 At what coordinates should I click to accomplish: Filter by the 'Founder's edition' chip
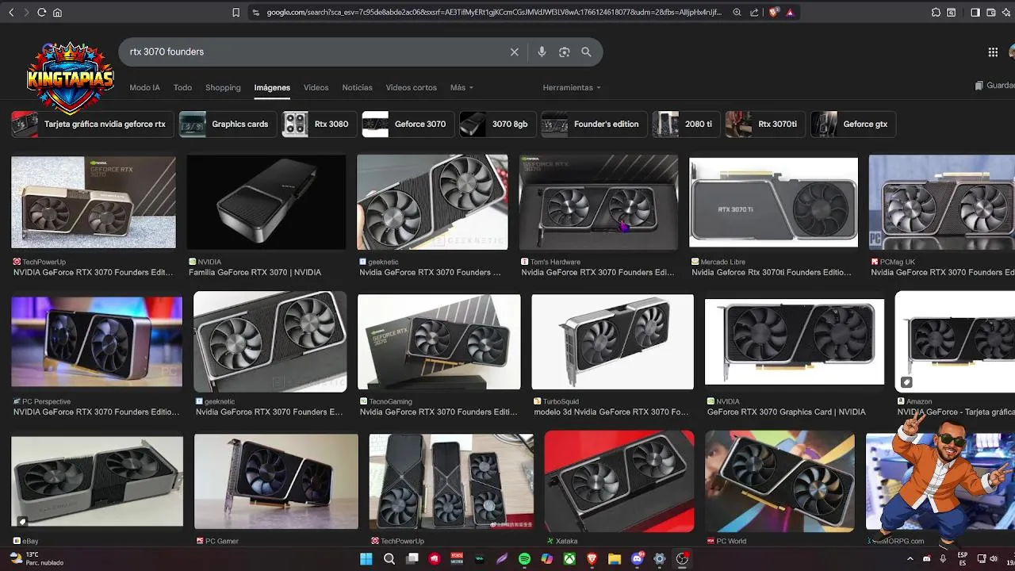point(594,124)
